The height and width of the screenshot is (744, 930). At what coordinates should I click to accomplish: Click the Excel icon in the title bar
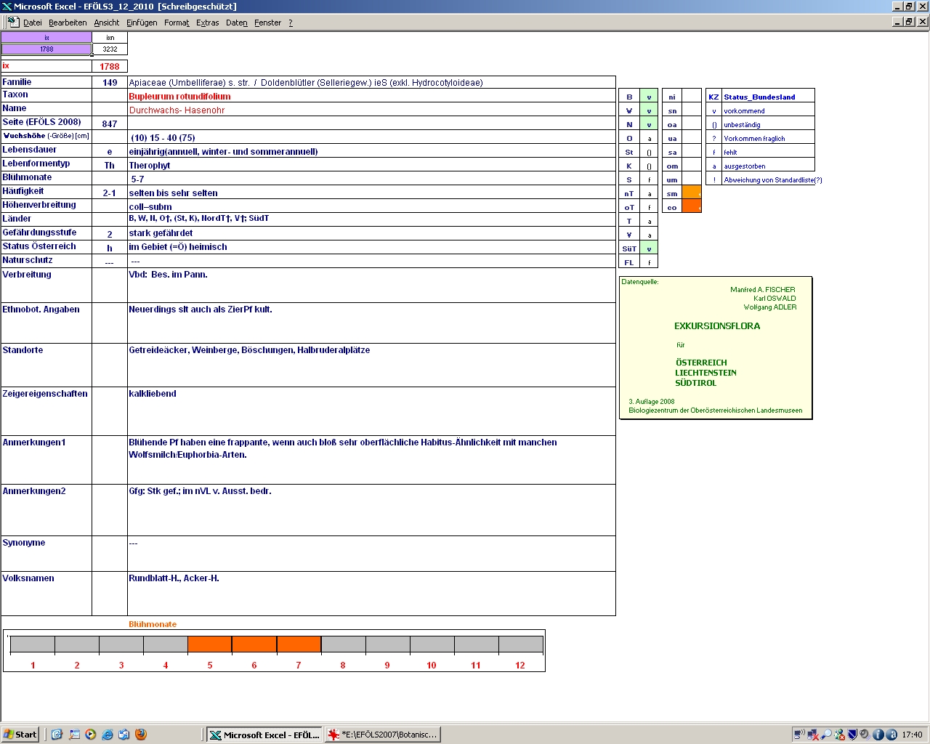pos(7,7)
